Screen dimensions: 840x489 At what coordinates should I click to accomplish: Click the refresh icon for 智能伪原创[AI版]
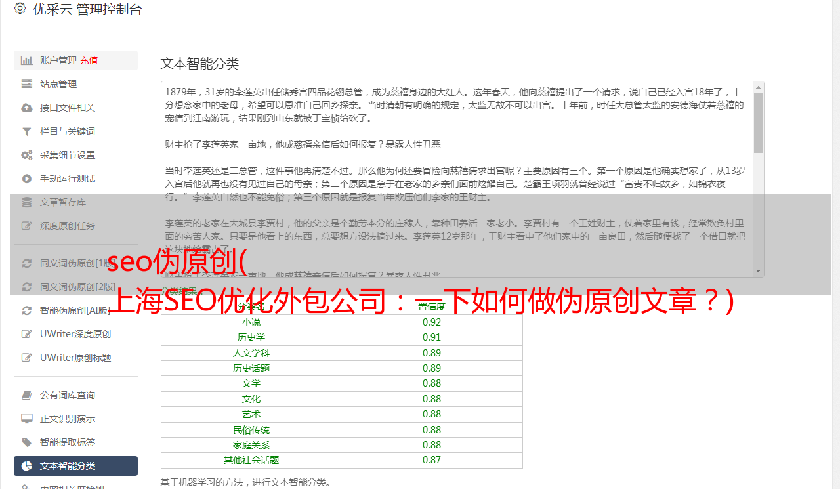[27, 310]
